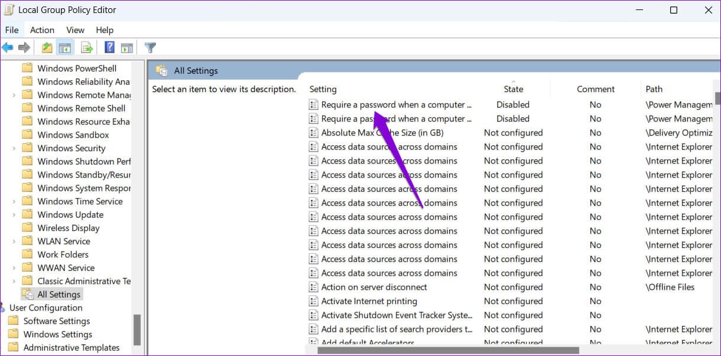Click the Windows PowerShell folder icon
This screenshot has height=356, width=721.
pos(27,68)
